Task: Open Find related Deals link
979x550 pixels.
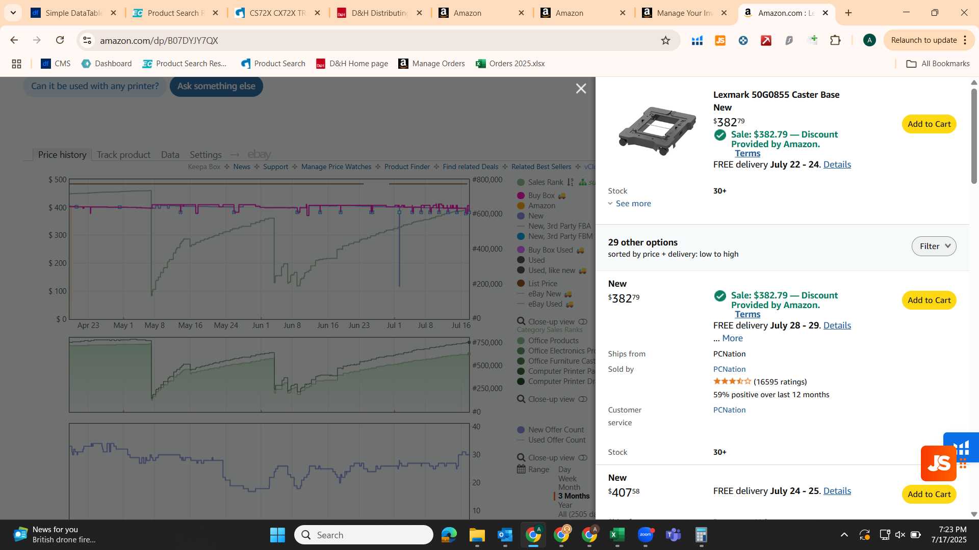Action: point(470,167)
